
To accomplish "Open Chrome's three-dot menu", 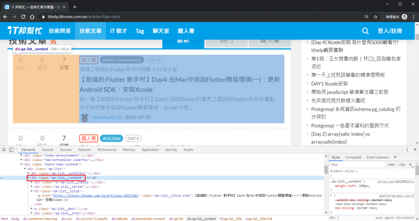I will tap(413, 17).
